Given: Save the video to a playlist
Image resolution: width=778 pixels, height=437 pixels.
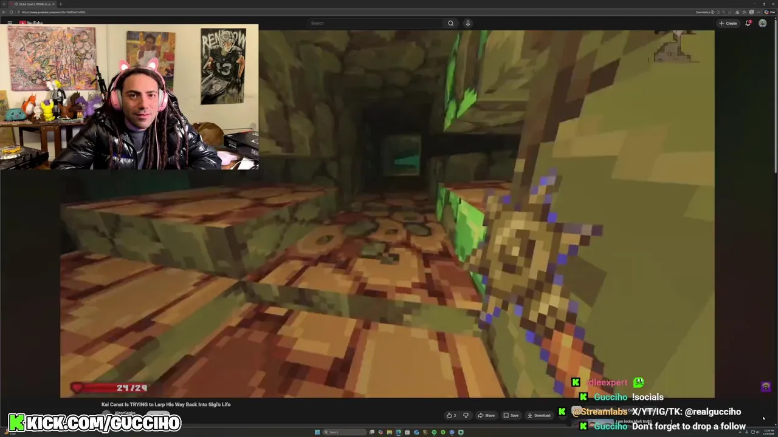Looking at the screenshot, I should click(511, 415).
